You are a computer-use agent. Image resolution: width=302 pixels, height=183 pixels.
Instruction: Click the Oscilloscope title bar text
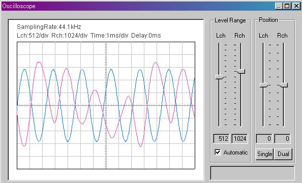coord(19,6)
